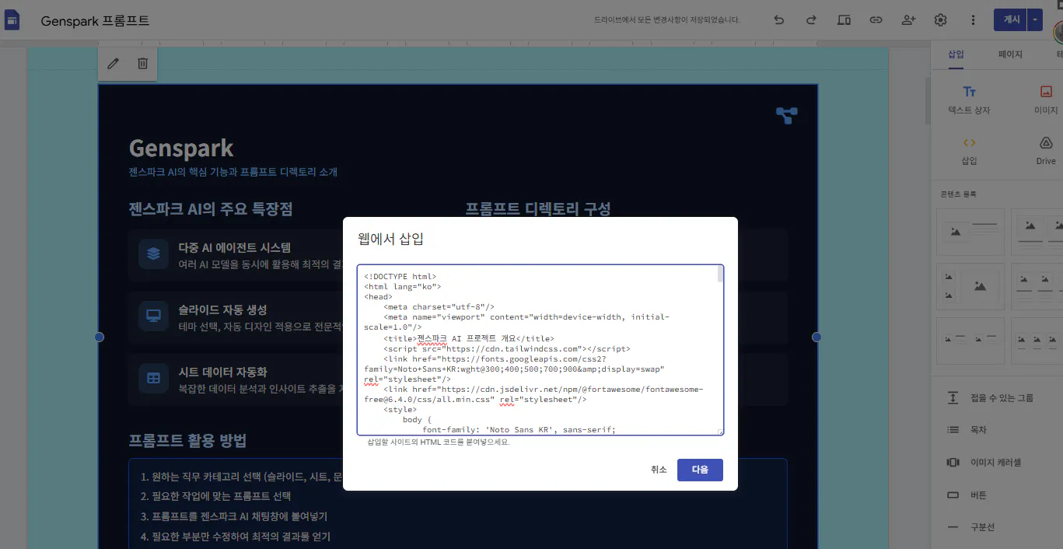This screenshot has width=1063, height=549.
Task: Undo the last change
Action: click(x=779, y=20)
